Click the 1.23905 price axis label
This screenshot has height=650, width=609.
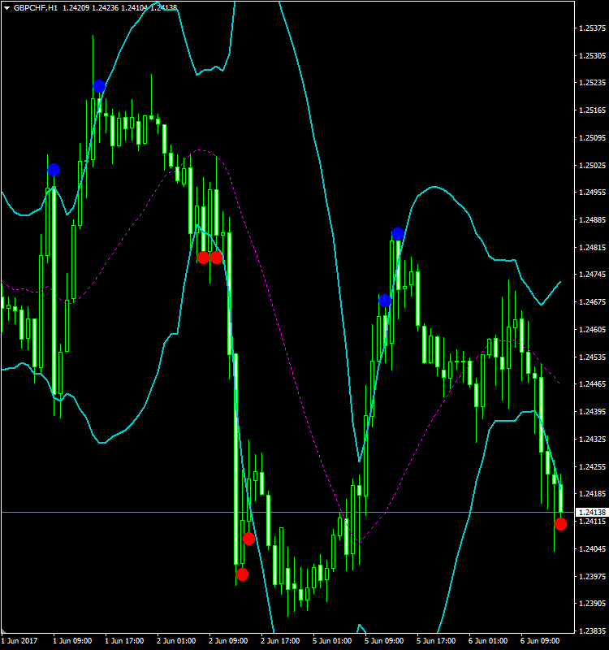(592, 604)
